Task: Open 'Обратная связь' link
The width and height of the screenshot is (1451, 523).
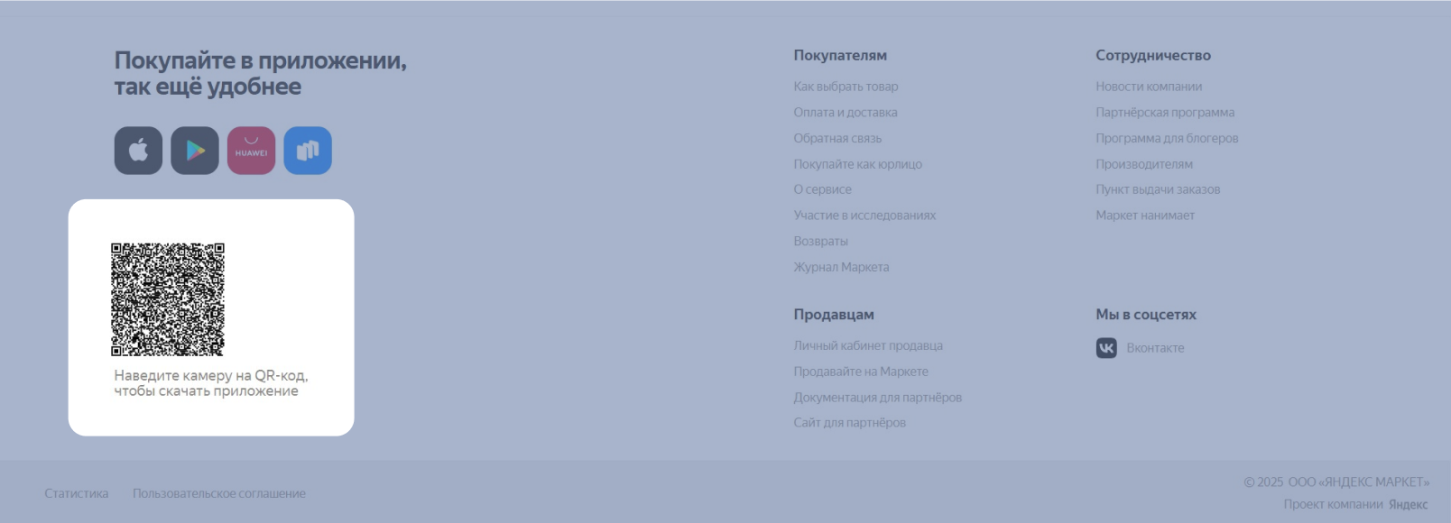Action: [x=837, y=138]
